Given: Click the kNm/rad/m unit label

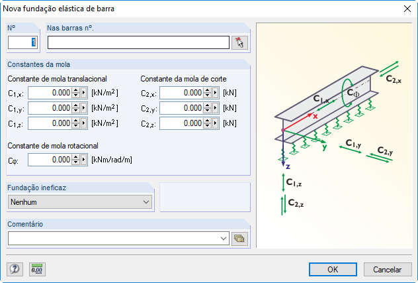Looking at the screenshot, I should 112,160.
